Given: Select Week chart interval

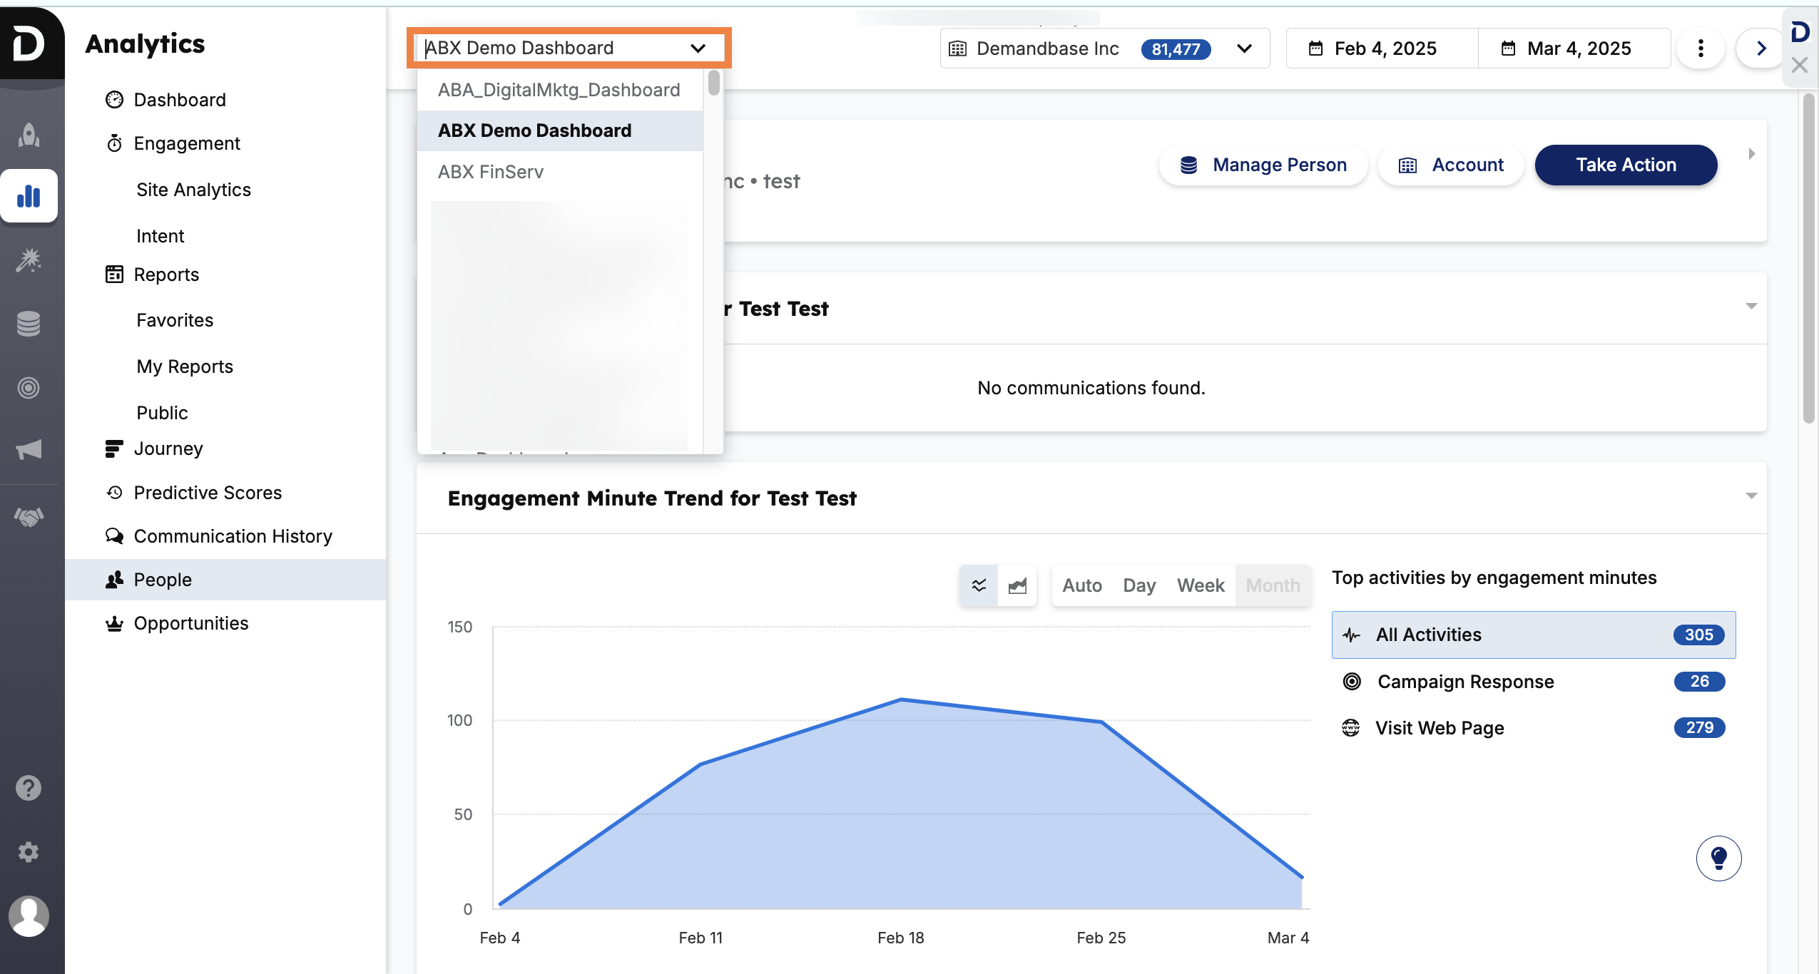Looking at the screenshot, I should click(x=1201, y=585).
